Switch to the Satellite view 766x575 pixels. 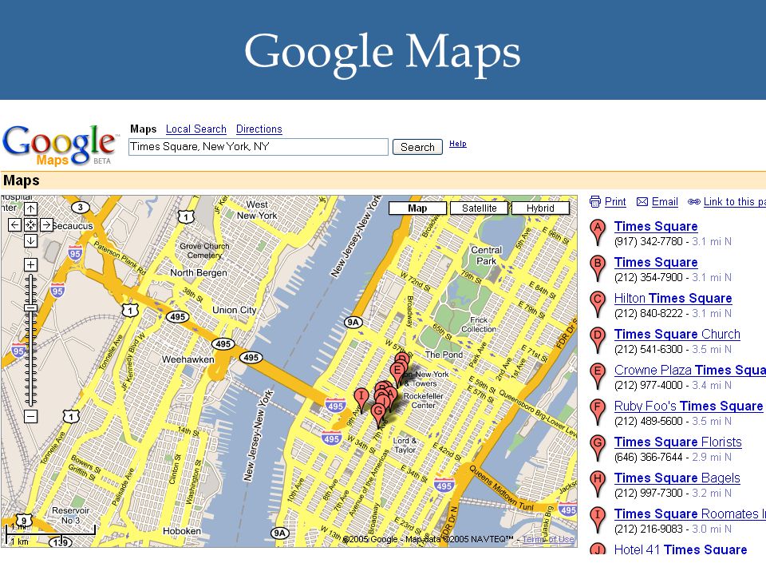[x=479, y=208]
